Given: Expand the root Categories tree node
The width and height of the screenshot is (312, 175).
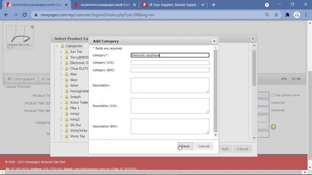Looking at the screenshot, I should [x=57, y=46].
